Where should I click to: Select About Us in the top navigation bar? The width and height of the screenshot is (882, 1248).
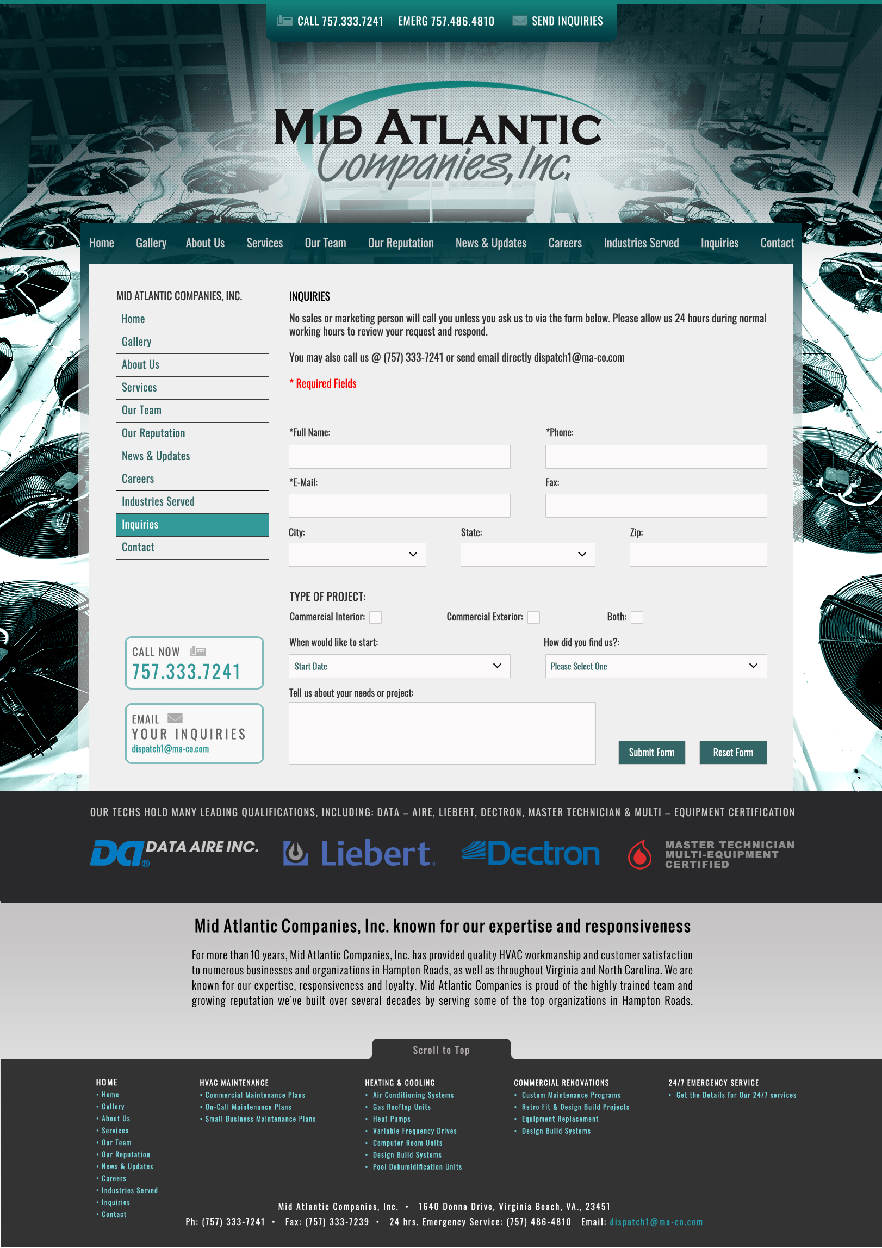pos(205,243)
